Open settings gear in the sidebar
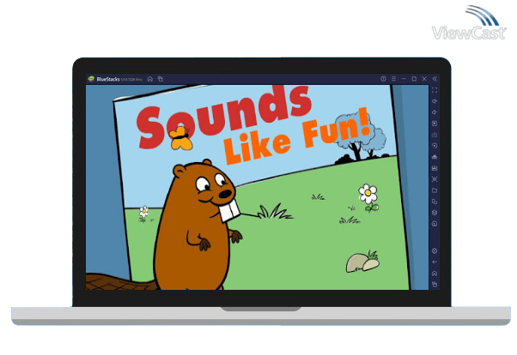The image size is (517, 355). coord(435,251)
